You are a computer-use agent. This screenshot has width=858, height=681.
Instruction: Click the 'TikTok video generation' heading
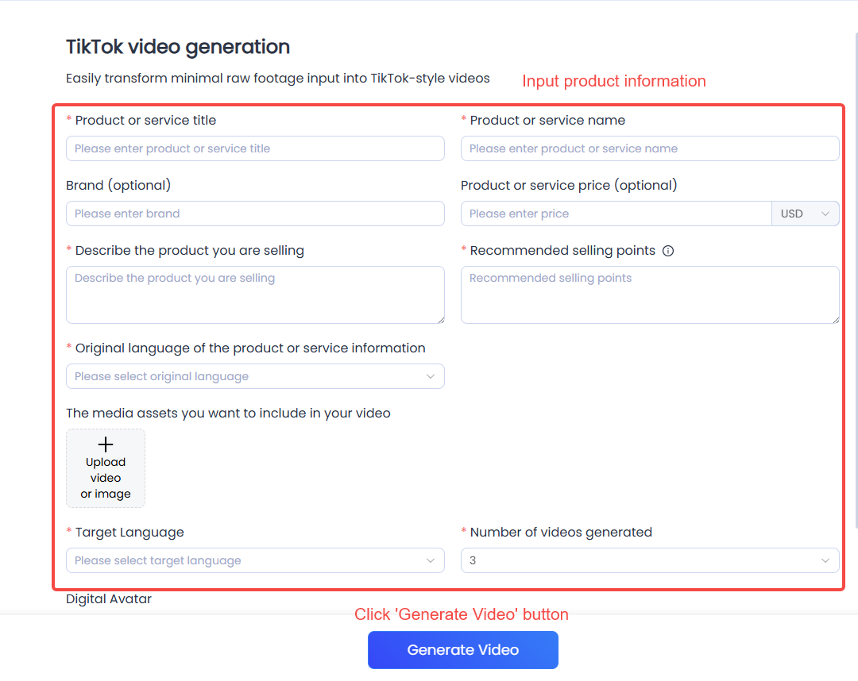point(178,47)
